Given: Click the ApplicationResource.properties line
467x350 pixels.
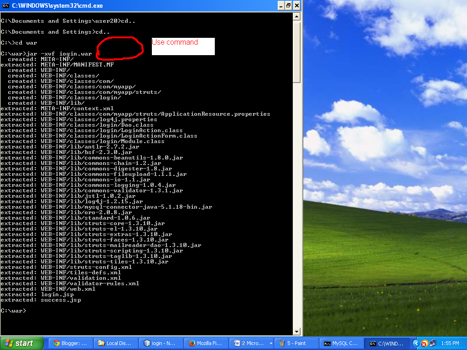Looking at the screenshot, I should [x=135, y=114].
